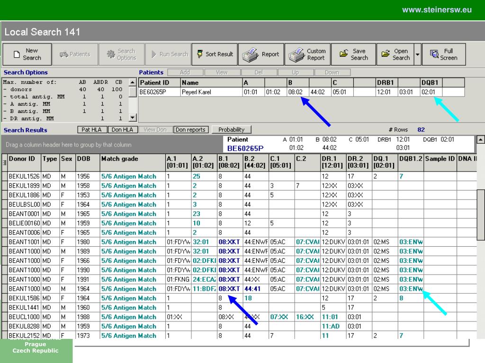The height and width of the screenshot is (363, 485).
Task: Open the Report printer icon
Action: [x=251, y=55]
